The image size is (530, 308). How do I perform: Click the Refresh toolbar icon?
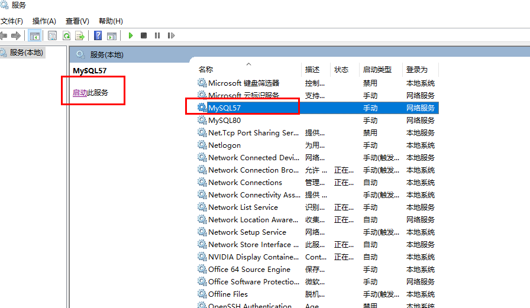67,35
